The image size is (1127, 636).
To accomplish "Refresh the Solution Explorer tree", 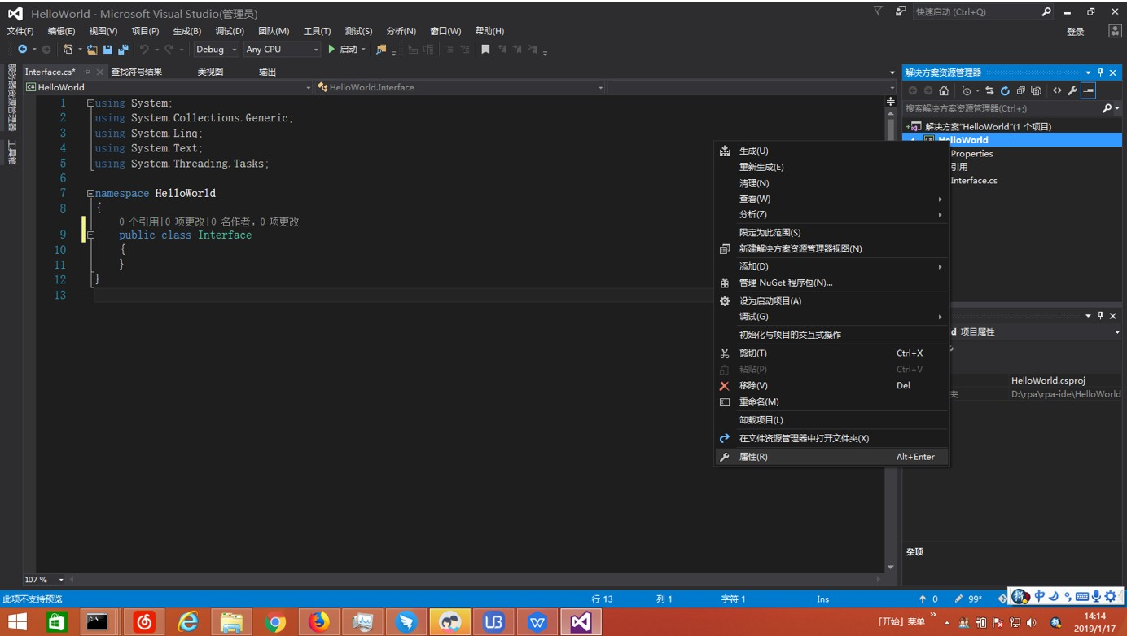I will click(x=1005, y=90).
